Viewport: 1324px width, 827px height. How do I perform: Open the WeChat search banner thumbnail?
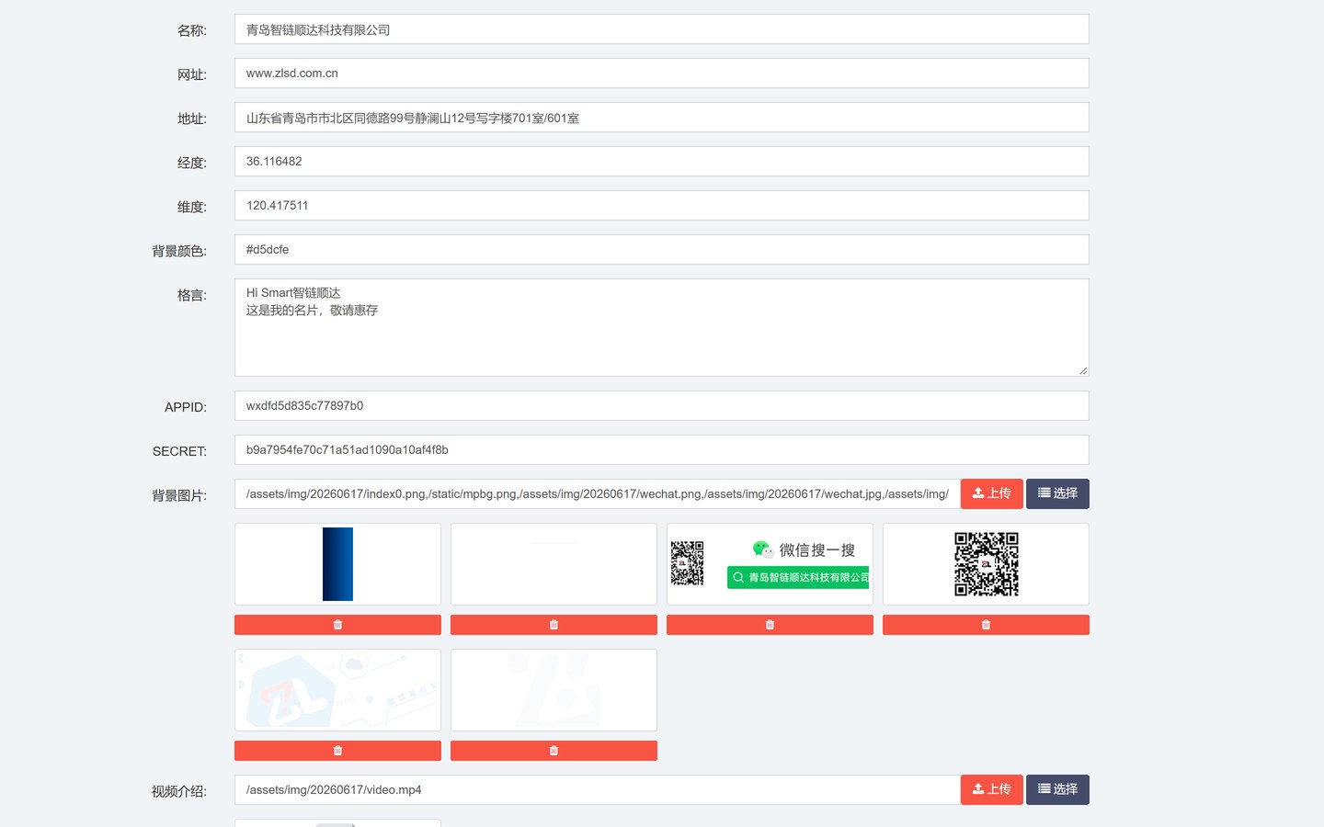(770, 564)
